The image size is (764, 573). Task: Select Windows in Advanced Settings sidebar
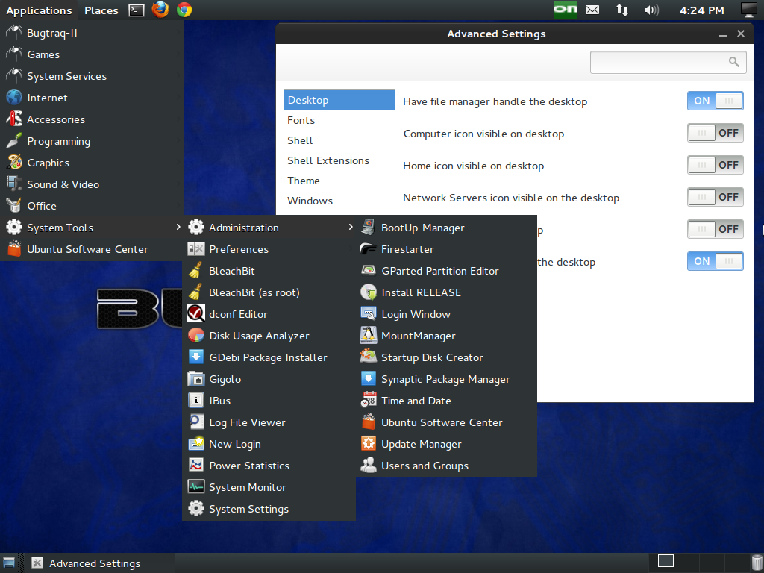339,201
